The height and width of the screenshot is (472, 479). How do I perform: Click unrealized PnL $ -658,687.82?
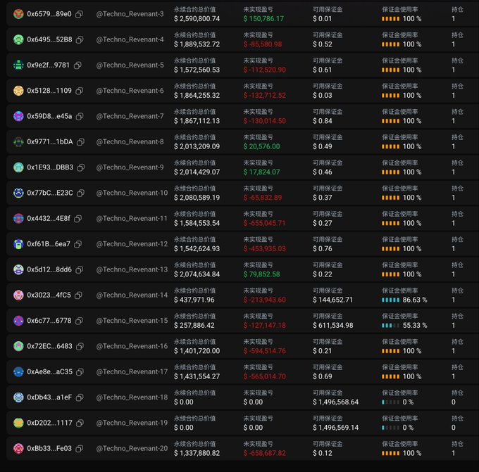265,453
